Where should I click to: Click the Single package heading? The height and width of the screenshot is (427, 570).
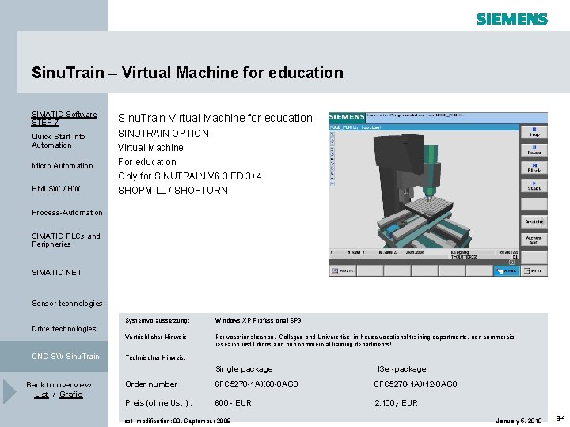(244, 369)
